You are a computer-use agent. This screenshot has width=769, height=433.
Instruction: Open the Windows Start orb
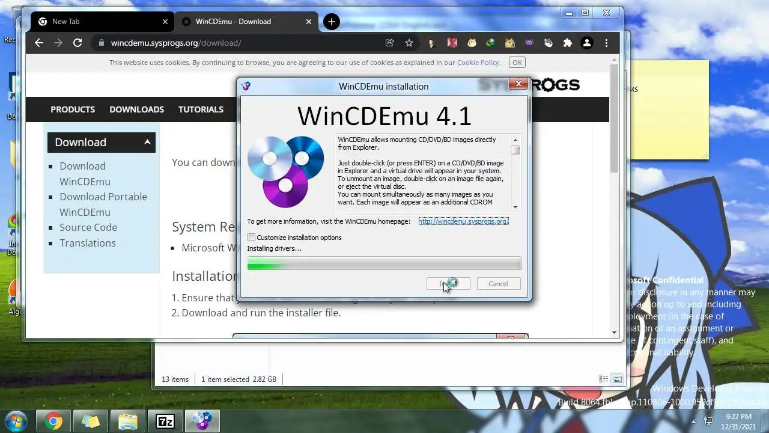(16, 420)
